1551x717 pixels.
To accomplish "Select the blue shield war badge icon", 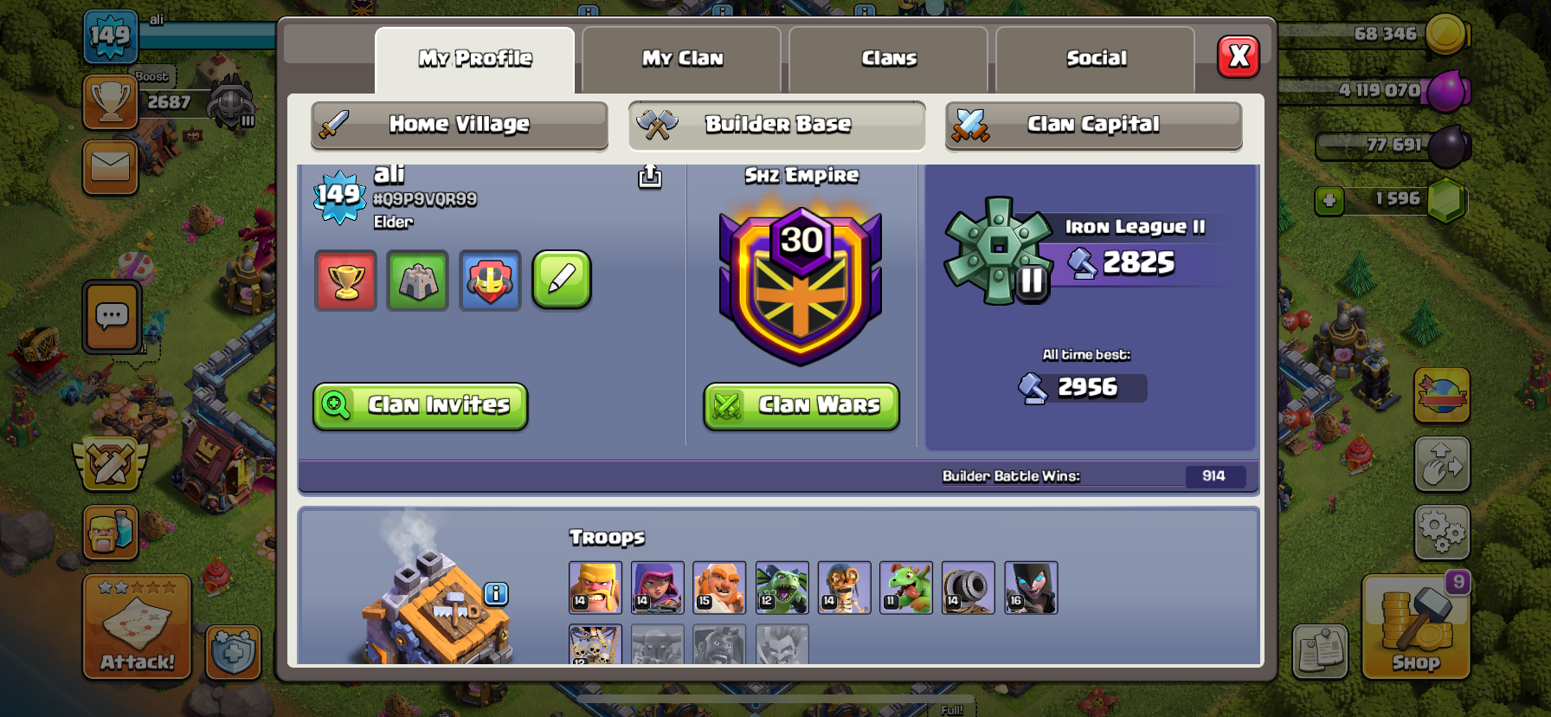I will tap(490, 281).
